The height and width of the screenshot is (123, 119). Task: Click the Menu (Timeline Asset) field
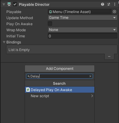click(80, 12)
